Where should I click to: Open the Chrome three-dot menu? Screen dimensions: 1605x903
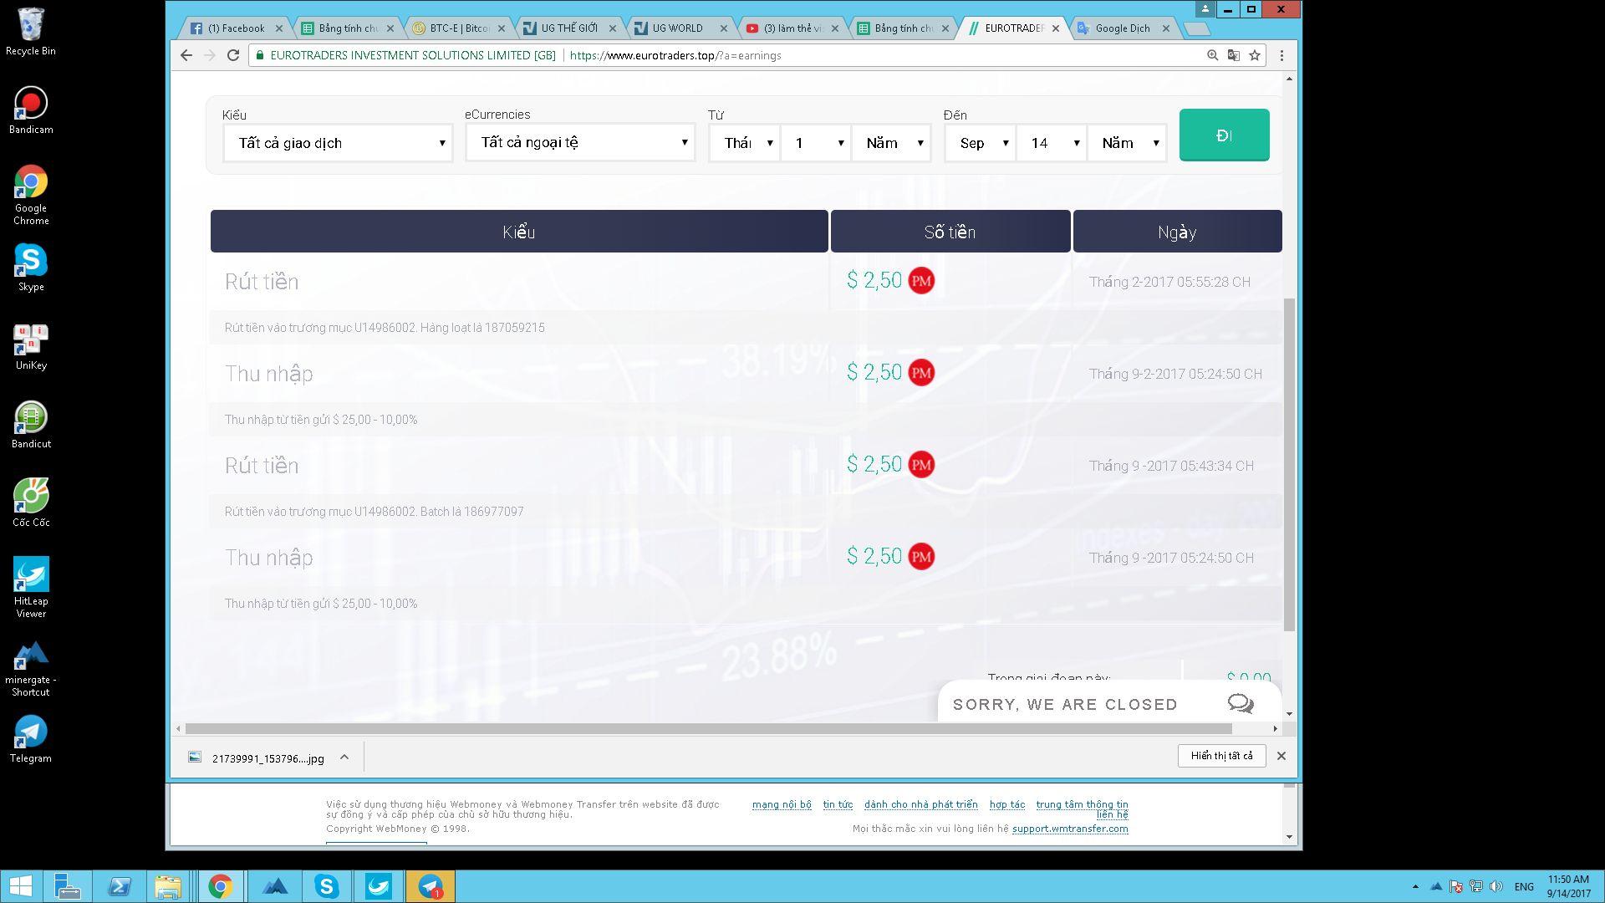pyautogui.click(x=1281, y=55)
